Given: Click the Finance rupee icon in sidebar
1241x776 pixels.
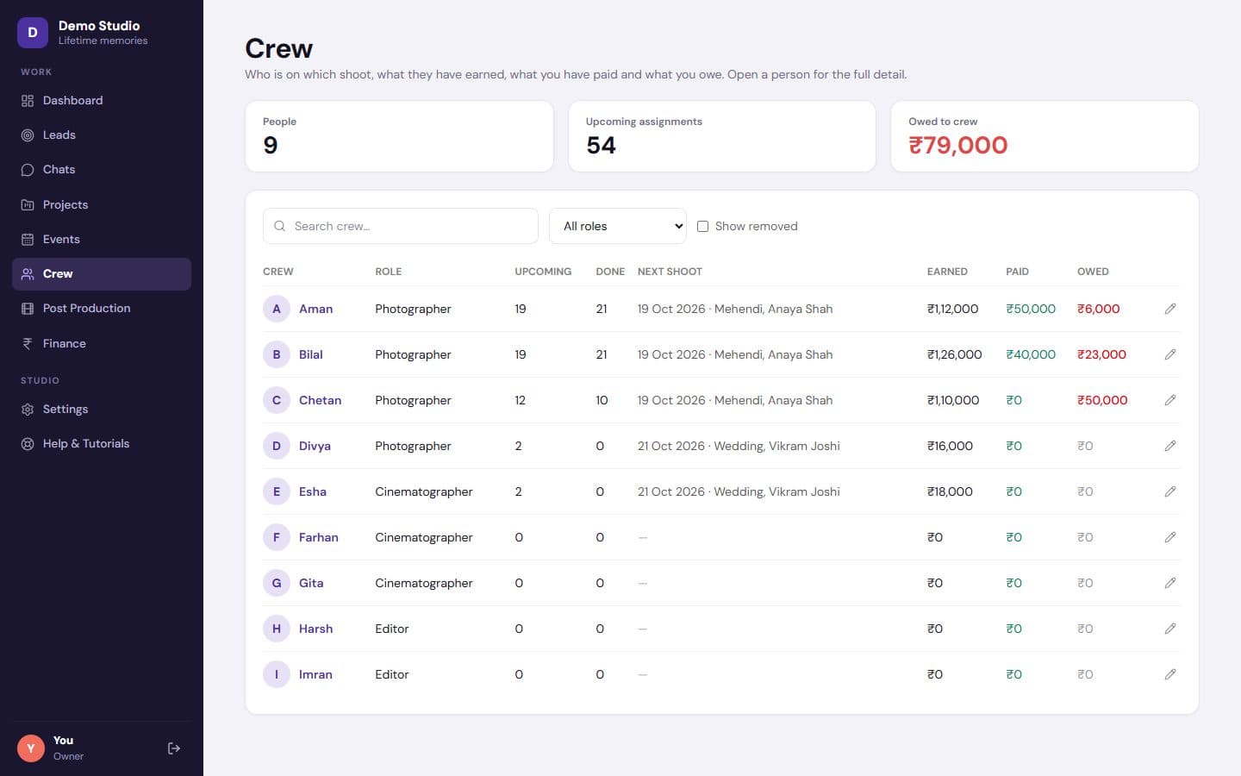Looking at the screenshot, I should [28, 343].
